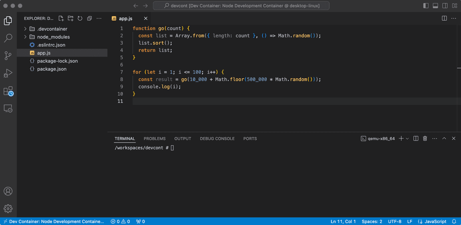Open the Extensions view
This screenshot has height=225, width=461.
click(x=8, y=91)
